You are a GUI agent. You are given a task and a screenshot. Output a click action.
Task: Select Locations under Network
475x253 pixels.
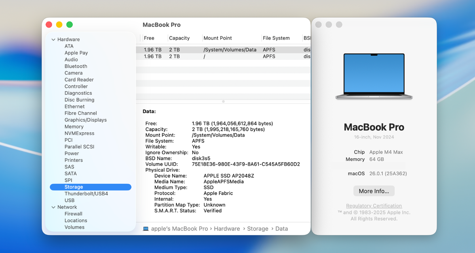point(76,221)
